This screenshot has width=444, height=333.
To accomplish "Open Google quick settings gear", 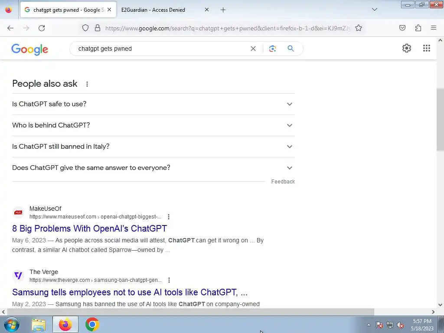I will tap(407, 48).
